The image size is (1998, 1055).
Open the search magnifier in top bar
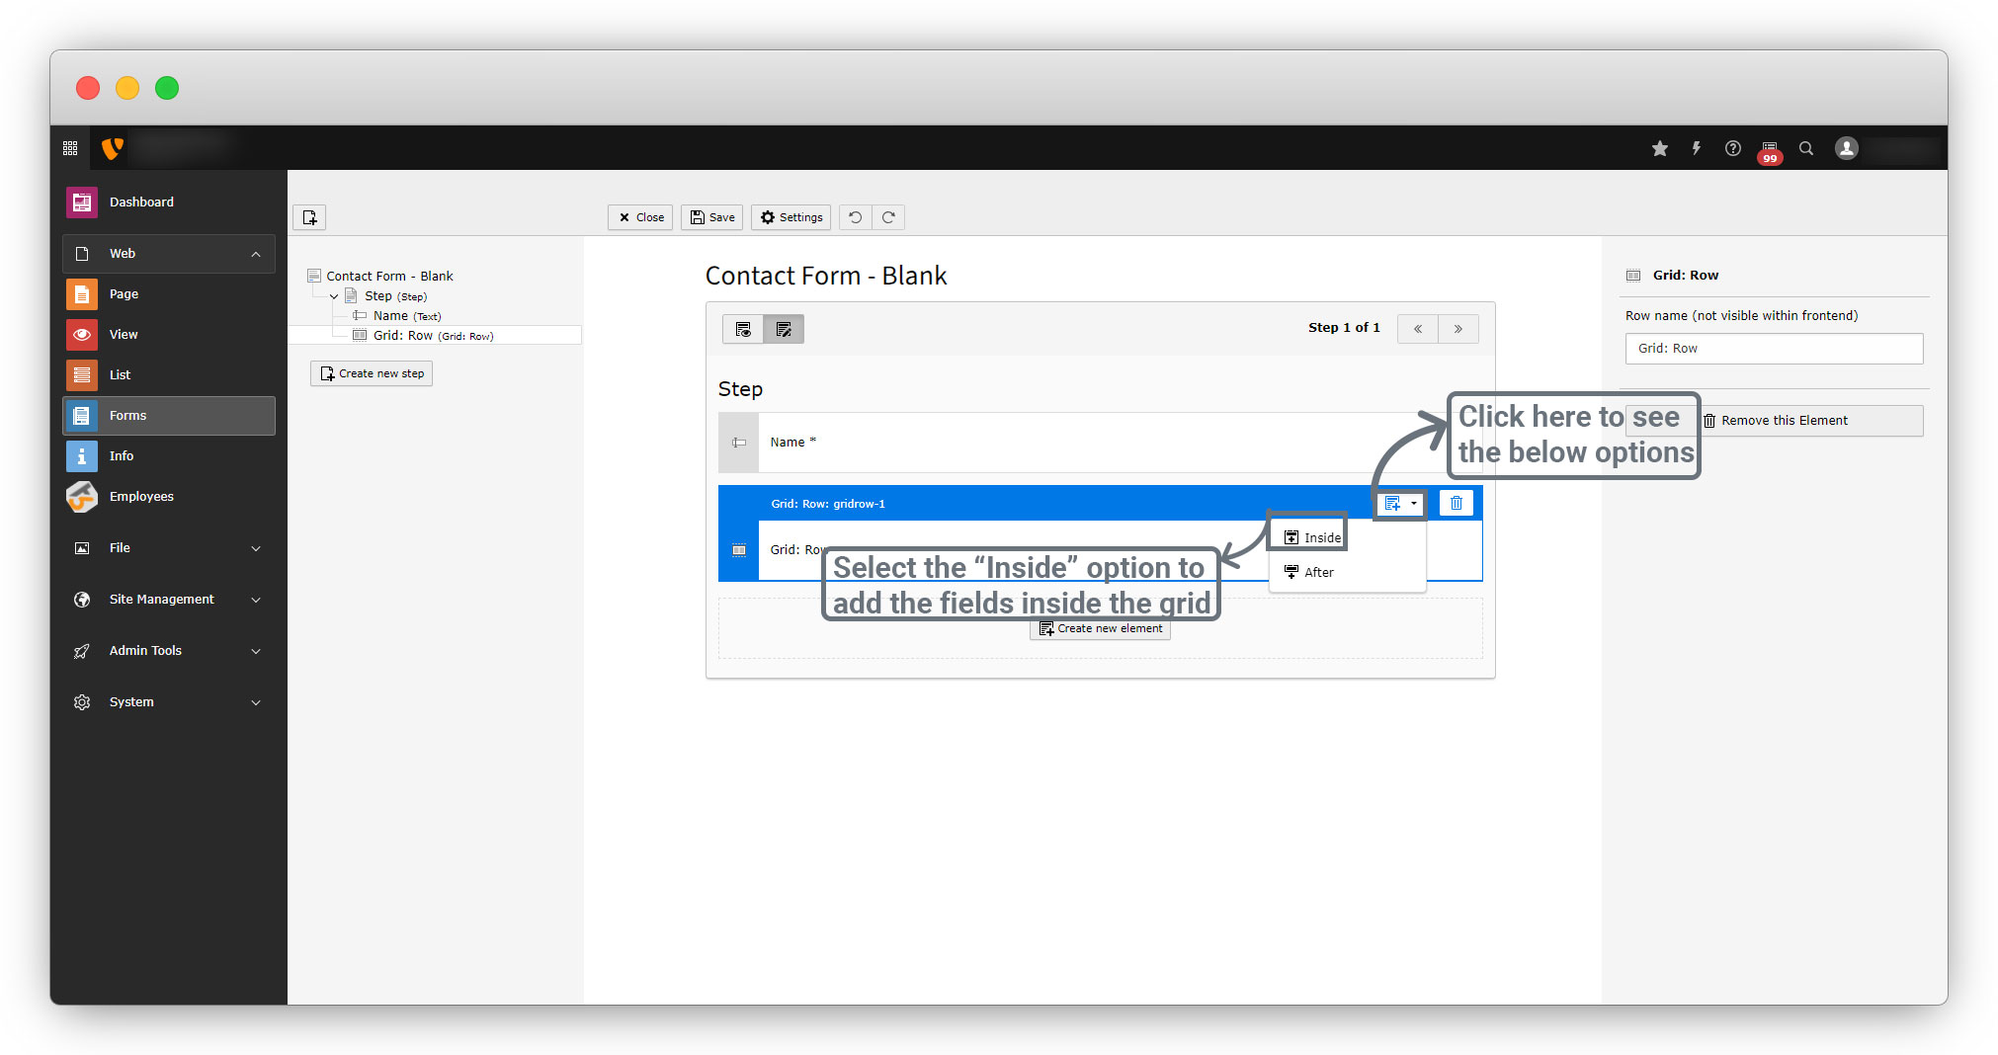click(x=1805, y=148)
